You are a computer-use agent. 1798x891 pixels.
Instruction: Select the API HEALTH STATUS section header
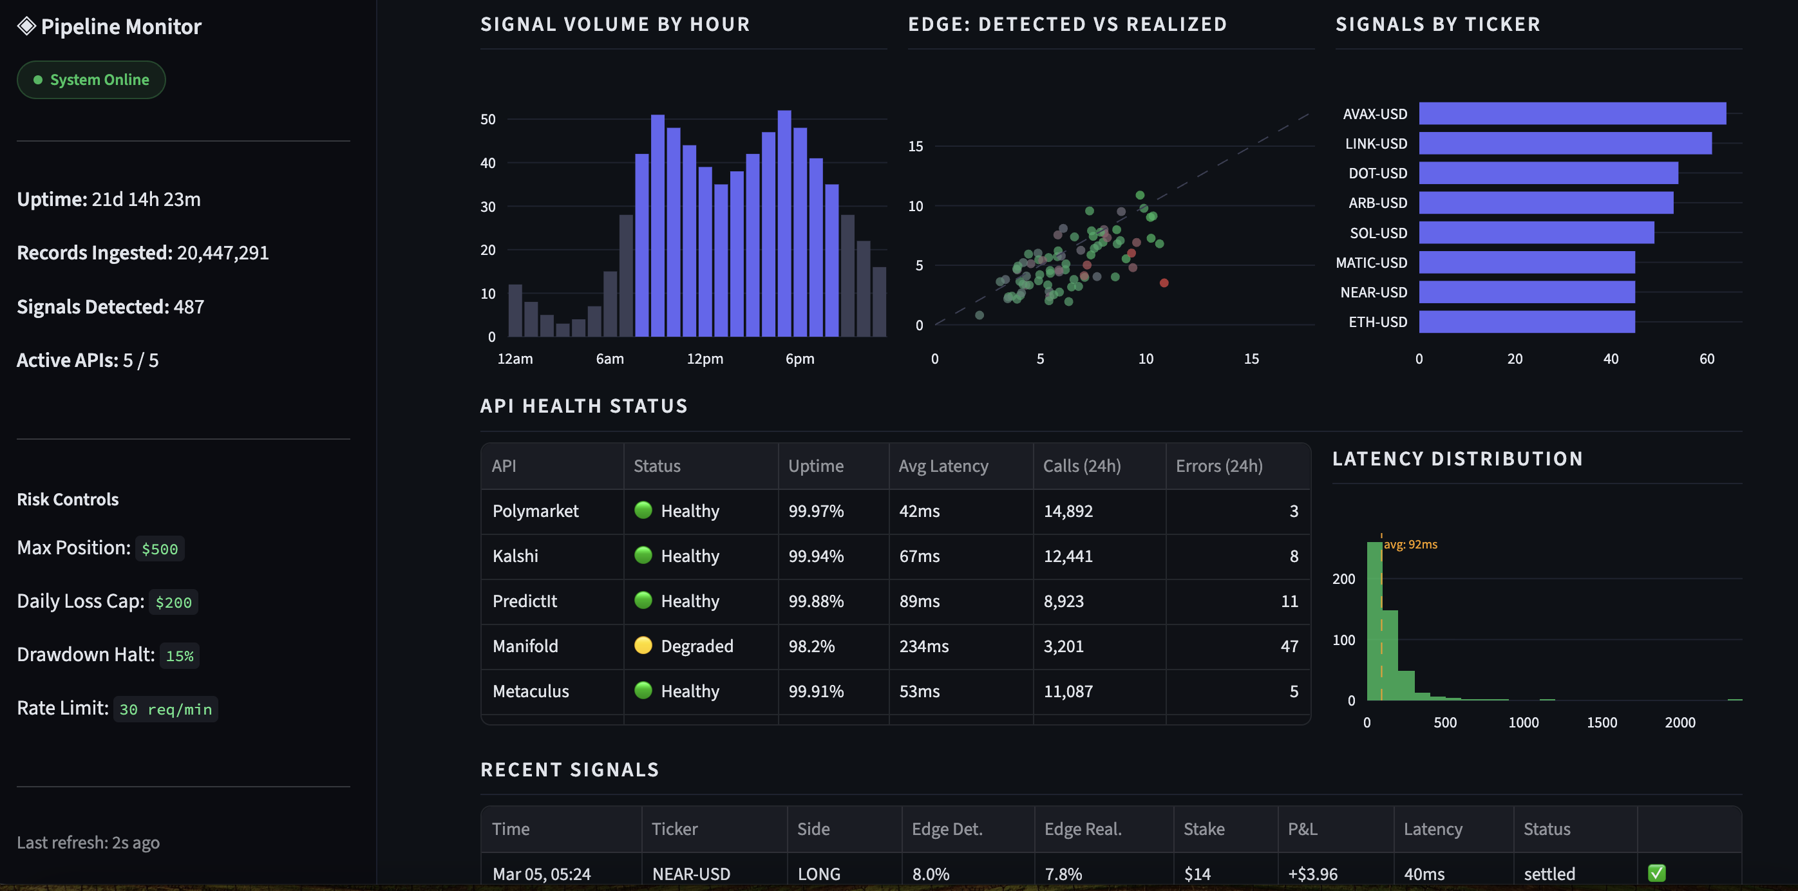(x=583, y=406)
